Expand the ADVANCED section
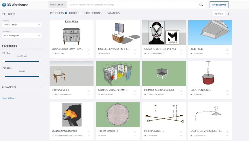Viewport: 249px width, 141px height. 41,87
